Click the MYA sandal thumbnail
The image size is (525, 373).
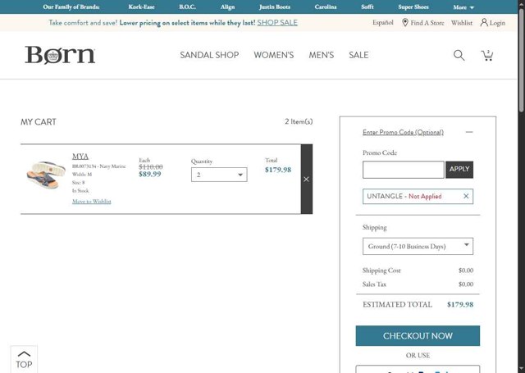point(46,175)
